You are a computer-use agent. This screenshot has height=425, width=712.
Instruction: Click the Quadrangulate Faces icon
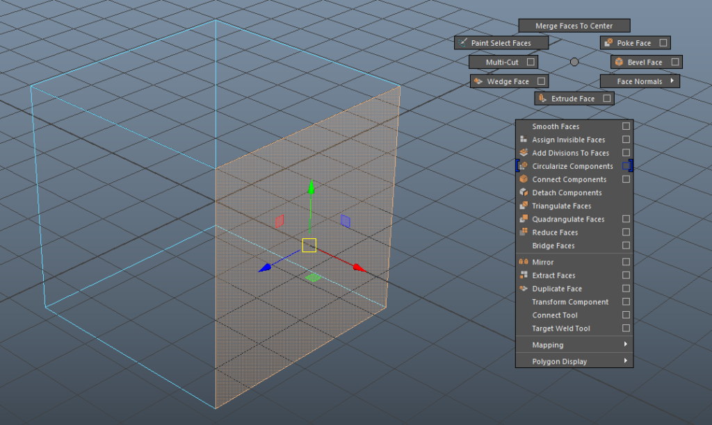point(524,219)
